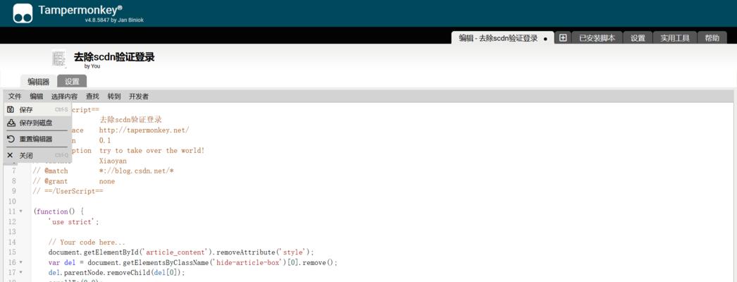Open the 编辑 menu in editor menubar
The width and height of the screenshot is (737, 282).
coord(36,97)
